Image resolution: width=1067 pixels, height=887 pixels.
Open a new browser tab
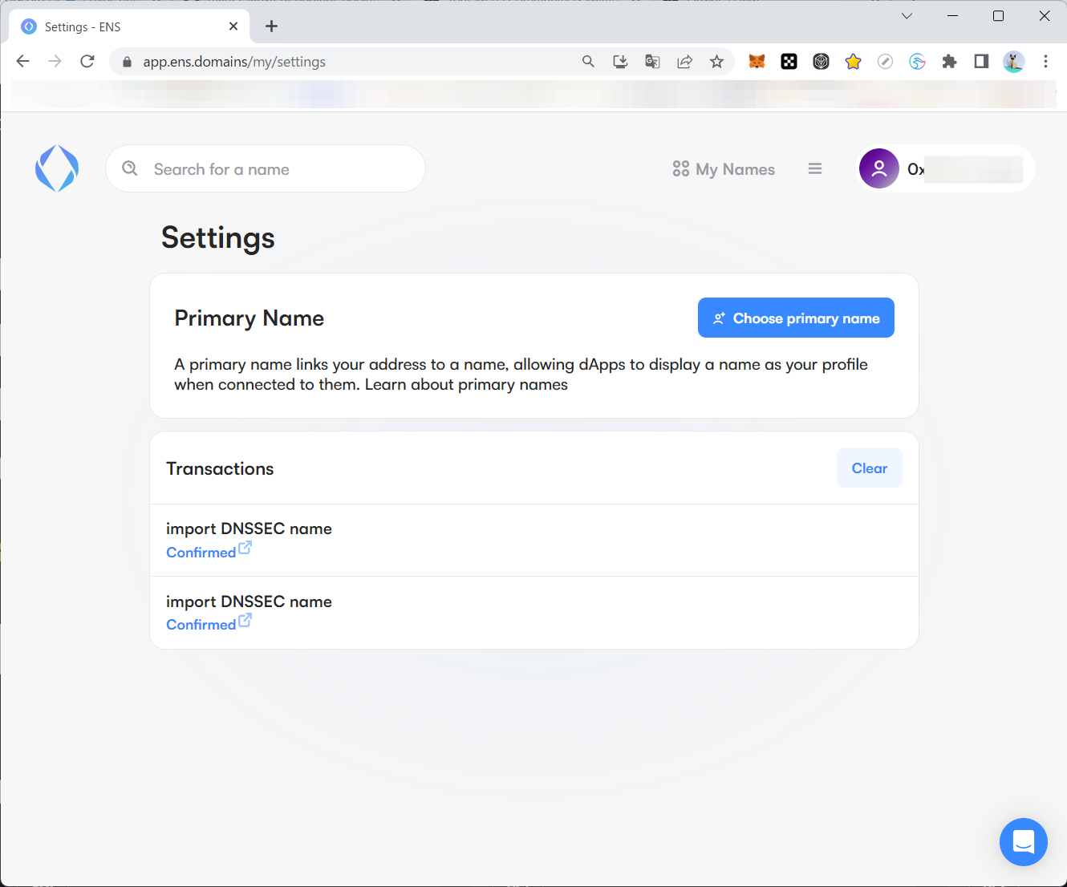click(x=272, y=26)
